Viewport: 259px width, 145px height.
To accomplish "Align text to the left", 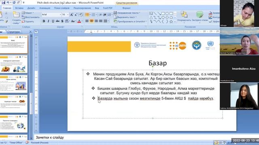I will coord(87,21).
